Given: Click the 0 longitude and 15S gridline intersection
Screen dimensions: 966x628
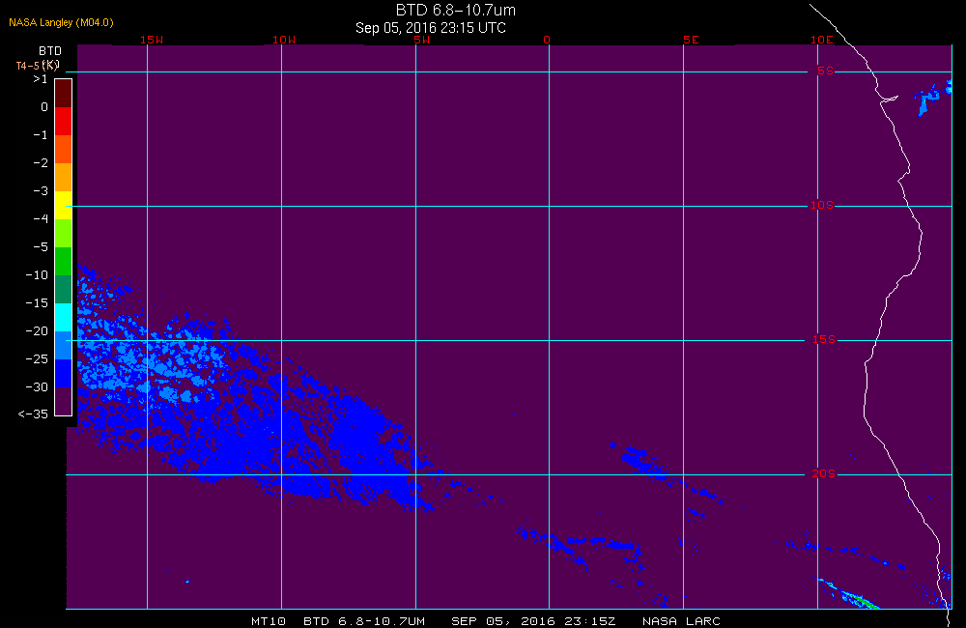Looking at the screenshot, I should coord(549,340).
